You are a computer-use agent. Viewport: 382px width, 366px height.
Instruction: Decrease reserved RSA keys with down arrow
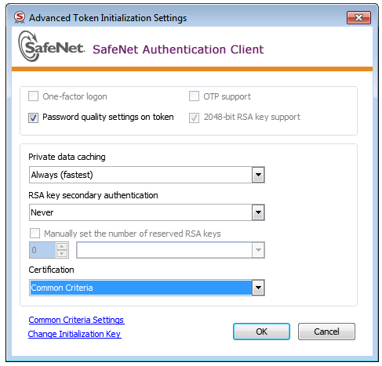pyautogui.click(x=62, y=254)
